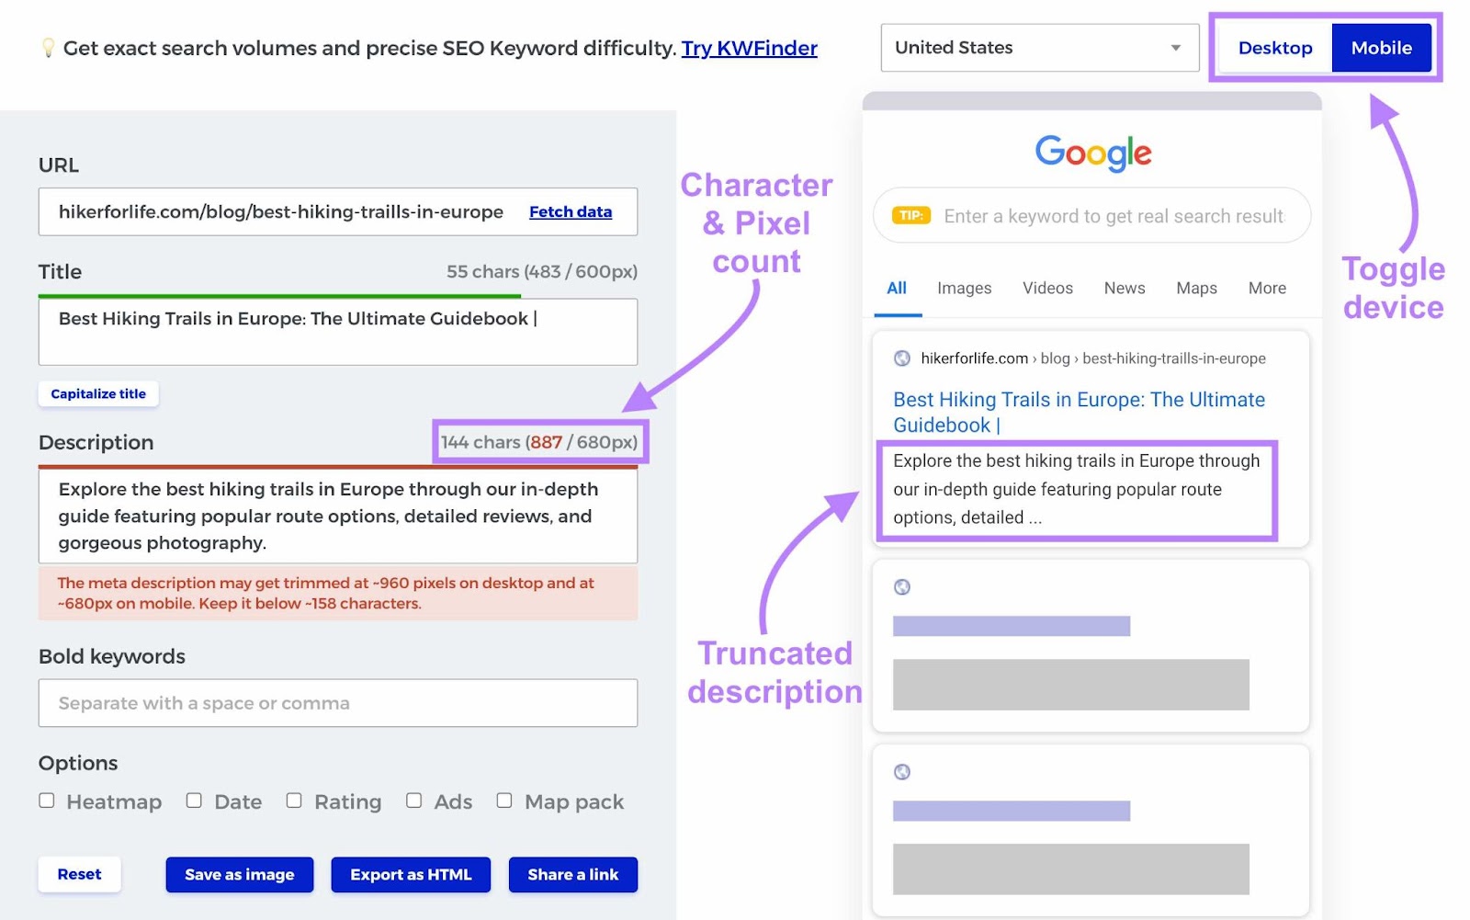Enable the Ads option
This screenshot has height=920, width=1470.
click(x=414, y=800)
